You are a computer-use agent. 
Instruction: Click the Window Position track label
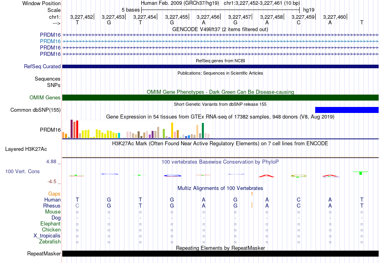click(41, 3)
